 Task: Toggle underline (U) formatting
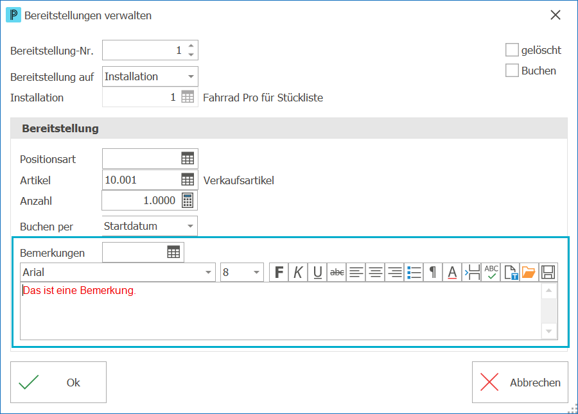point(317,272)
